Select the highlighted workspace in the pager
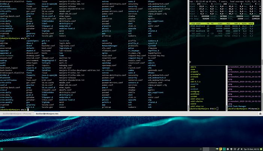263x151 pixels. (206, 149)
